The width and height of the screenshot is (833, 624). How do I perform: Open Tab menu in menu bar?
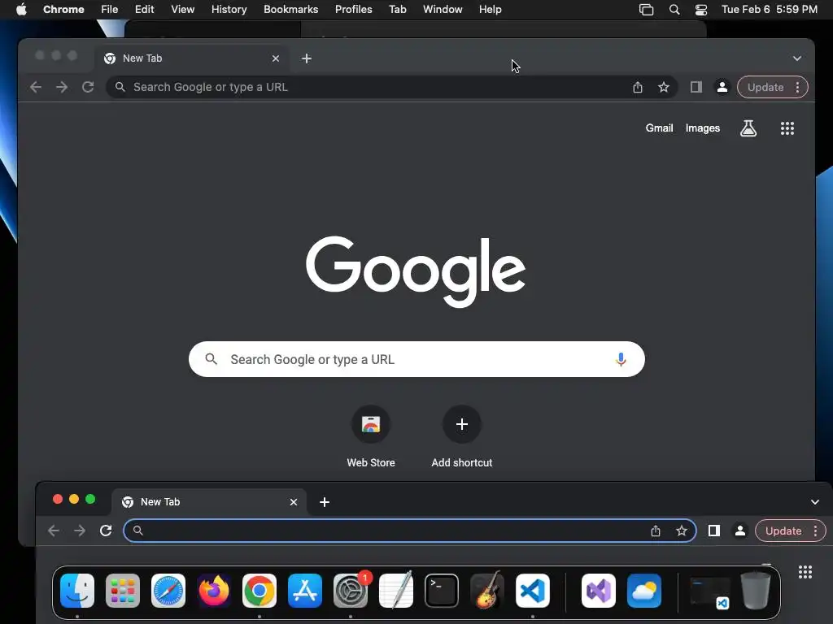[397, 10]
